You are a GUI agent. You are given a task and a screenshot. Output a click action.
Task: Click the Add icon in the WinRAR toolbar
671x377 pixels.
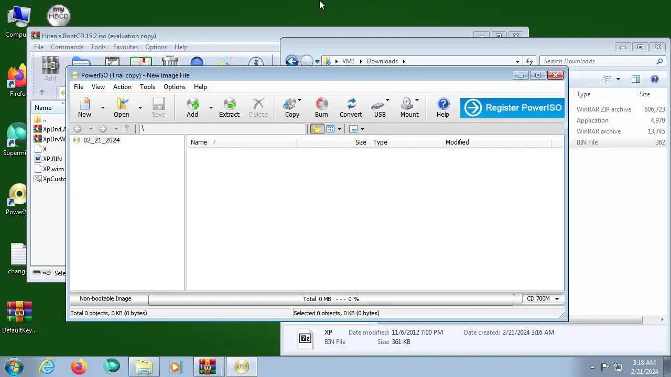(50, 69)
